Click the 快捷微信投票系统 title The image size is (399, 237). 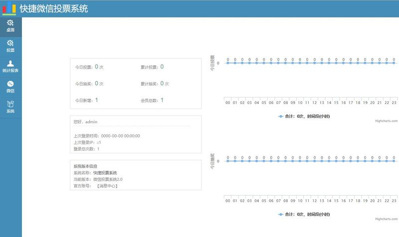click(54, 8)
